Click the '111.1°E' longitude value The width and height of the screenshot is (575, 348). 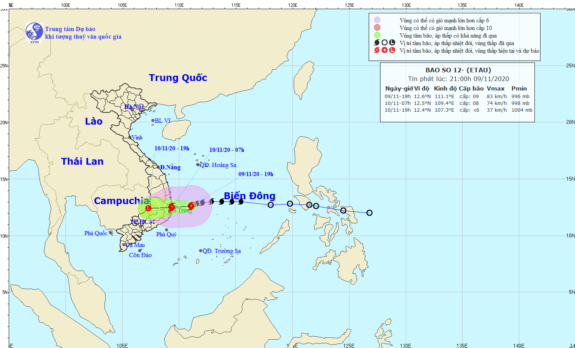(x=444, y=97)
